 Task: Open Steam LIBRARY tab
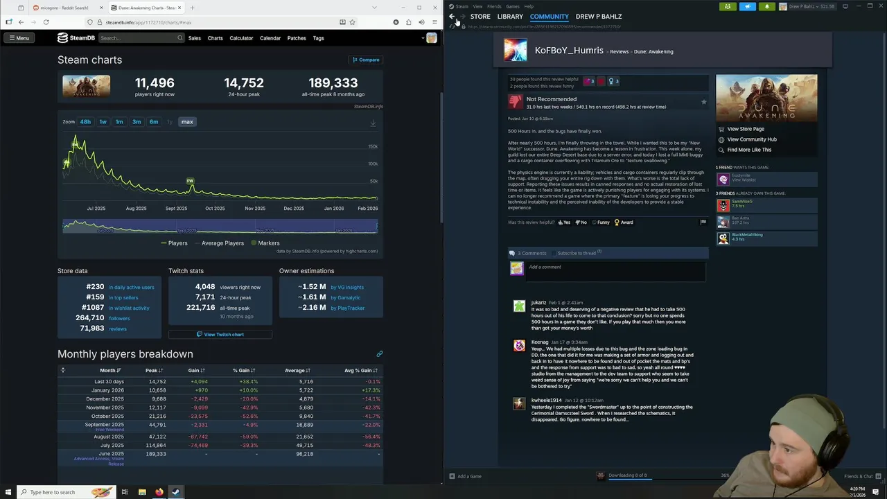tap(510, 17)
